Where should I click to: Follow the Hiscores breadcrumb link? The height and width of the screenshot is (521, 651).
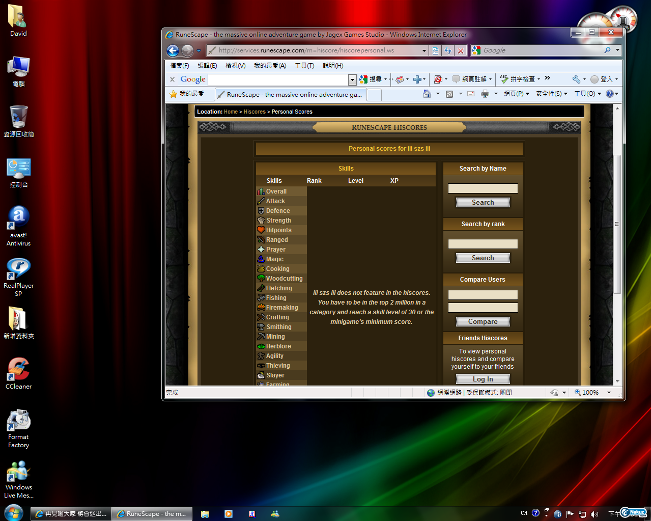click(254, 112)
